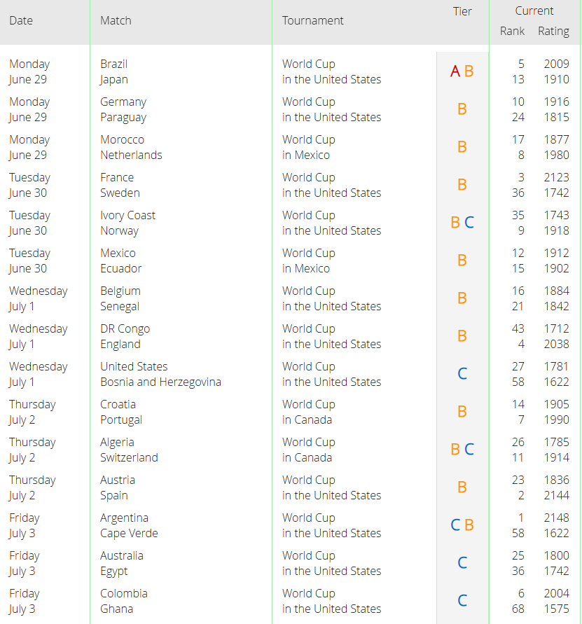Open Belgium team link
The image size is (582, 624).
(120, 291)
